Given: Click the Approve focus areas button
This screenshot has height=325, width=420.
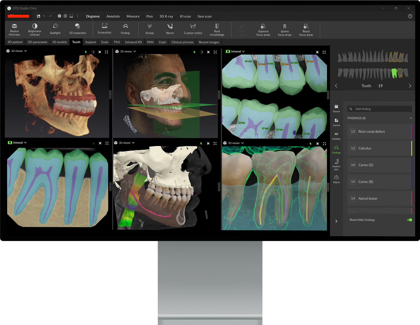Looking at the screenshot, I should click(x=263, y=30).
